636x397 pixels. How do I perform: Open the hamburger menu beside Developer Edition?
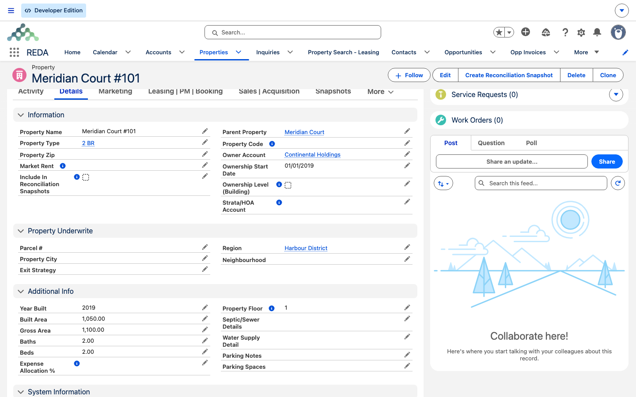tap(11, 11)
